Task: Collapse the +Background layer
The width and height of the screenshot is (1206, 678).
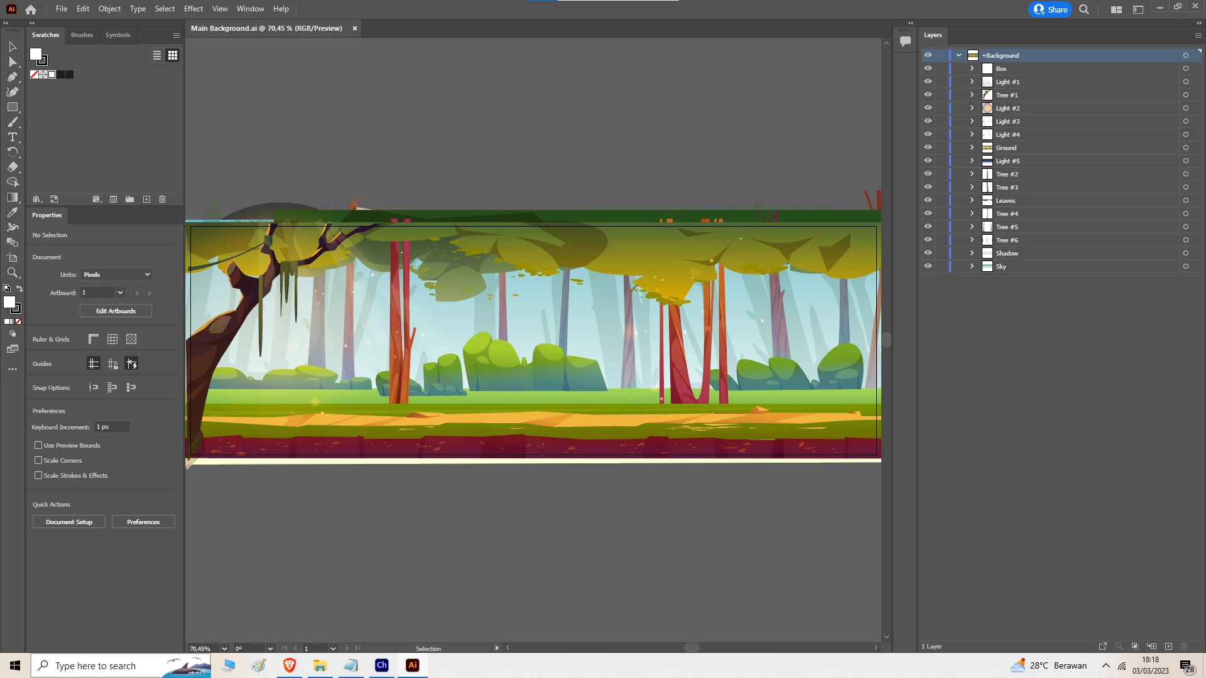Action: (959, 55)
